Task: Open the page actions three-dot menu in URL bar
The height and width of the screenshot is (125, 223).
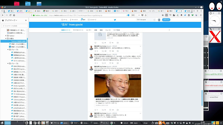Action: 139,15
